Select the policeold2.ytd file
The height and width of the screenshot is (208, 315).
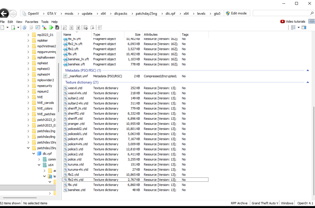point(77,129)
